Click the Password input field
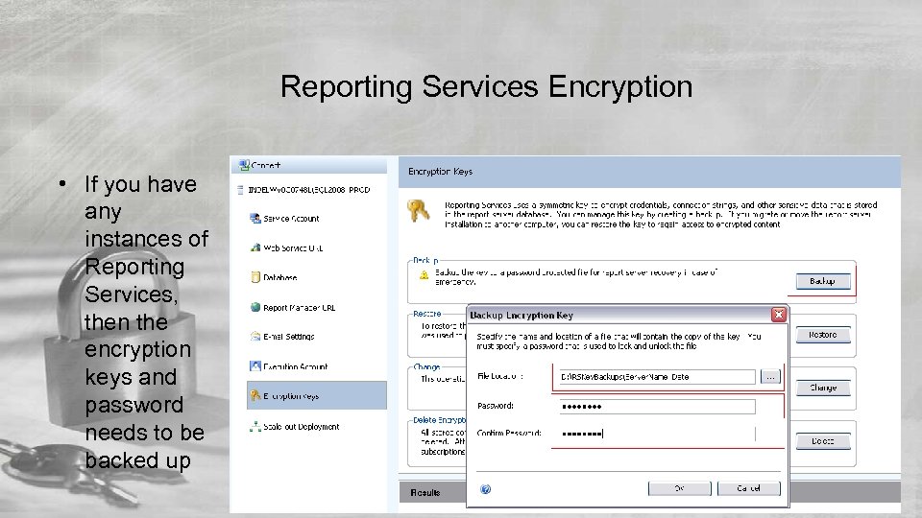 click(657, 407)
